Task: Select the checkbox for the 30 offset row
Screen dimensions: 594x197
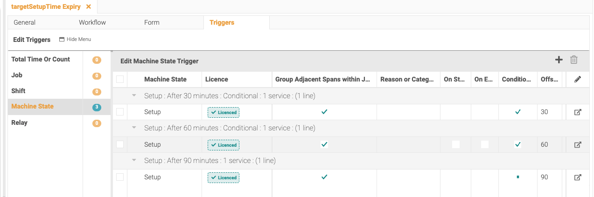Action: pos(120,112)
